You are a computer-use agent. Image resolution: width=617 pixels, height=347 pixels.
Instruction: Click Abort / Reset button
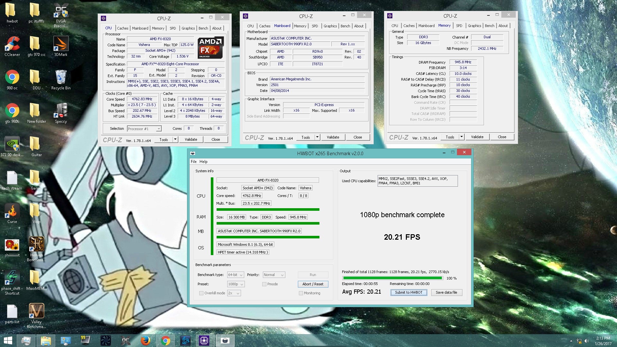pos(313,284)
